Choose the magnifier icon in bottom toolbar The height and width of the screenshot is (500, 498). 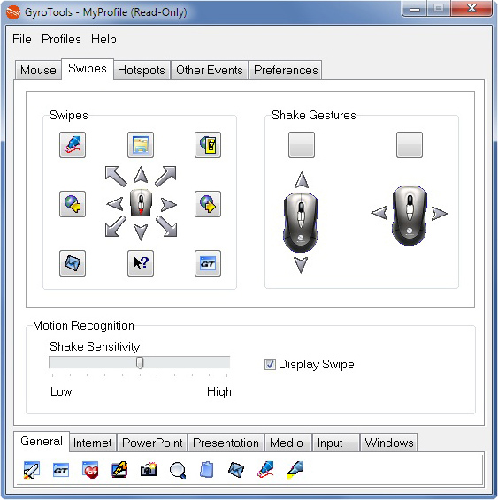click(x=178, y=470)
